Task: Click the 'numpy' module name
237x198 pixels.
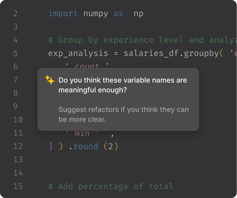Action: click(95, 14)
